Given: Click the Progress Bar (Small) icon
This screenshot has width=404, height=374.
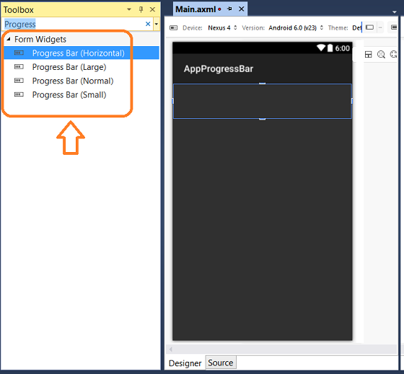Looking at the screenshot, I should [x=19, y=95].
